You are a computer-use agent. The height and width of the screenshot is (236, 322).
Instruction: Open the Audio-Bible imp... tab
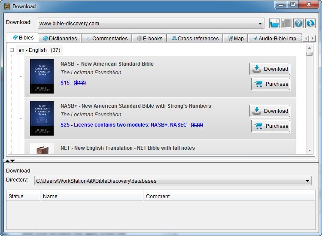tap(275, 38)
